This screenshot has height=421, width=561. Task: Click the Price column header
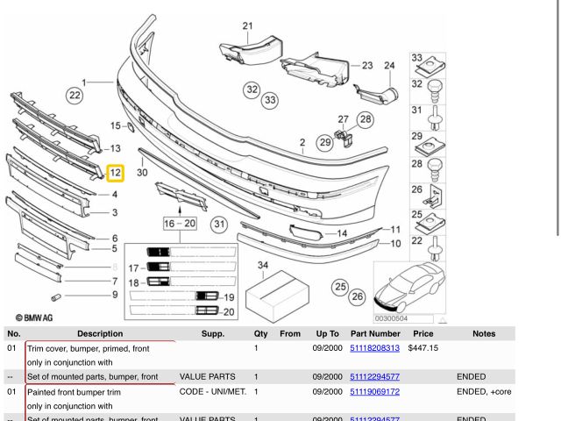coord(423,333)
